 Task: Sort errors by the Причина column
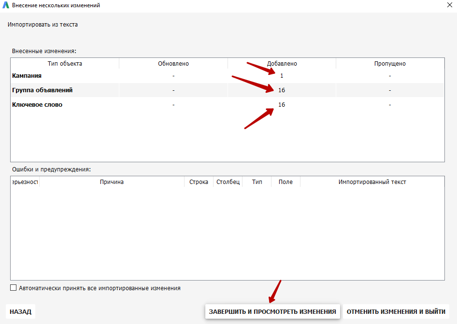point(112,182)
